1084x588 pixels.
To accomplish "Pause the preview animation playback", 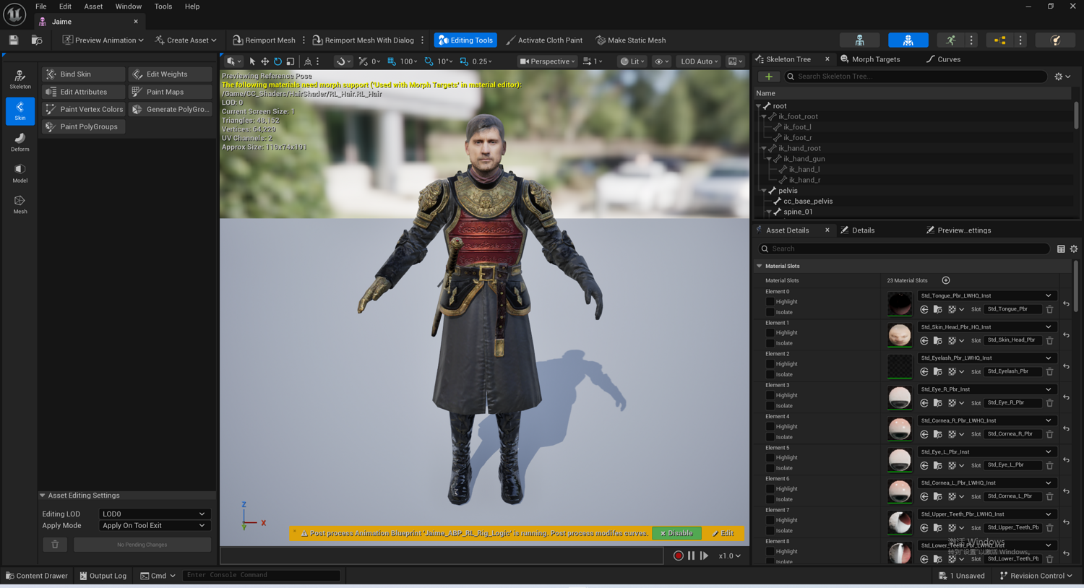I will pos(692,555).
